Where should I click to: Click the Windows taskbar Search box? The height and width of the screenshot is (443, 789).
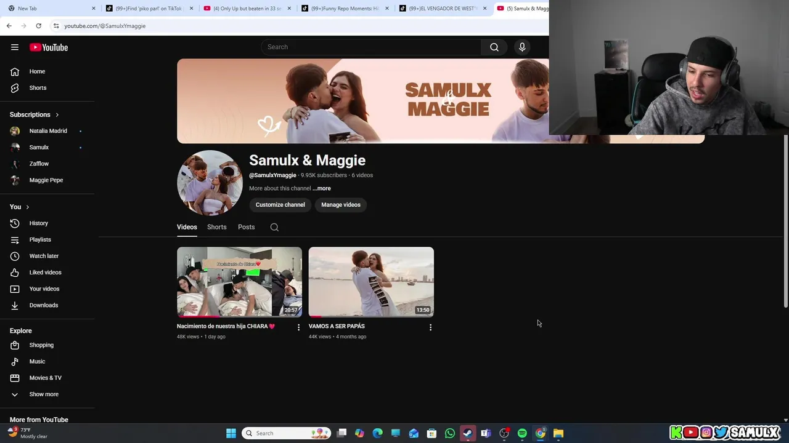point(286,433)
